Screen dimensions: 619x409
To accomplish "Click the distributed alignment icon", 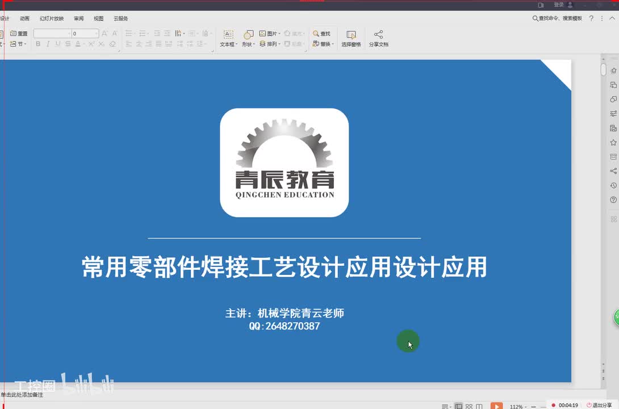I will click(169, 44).
